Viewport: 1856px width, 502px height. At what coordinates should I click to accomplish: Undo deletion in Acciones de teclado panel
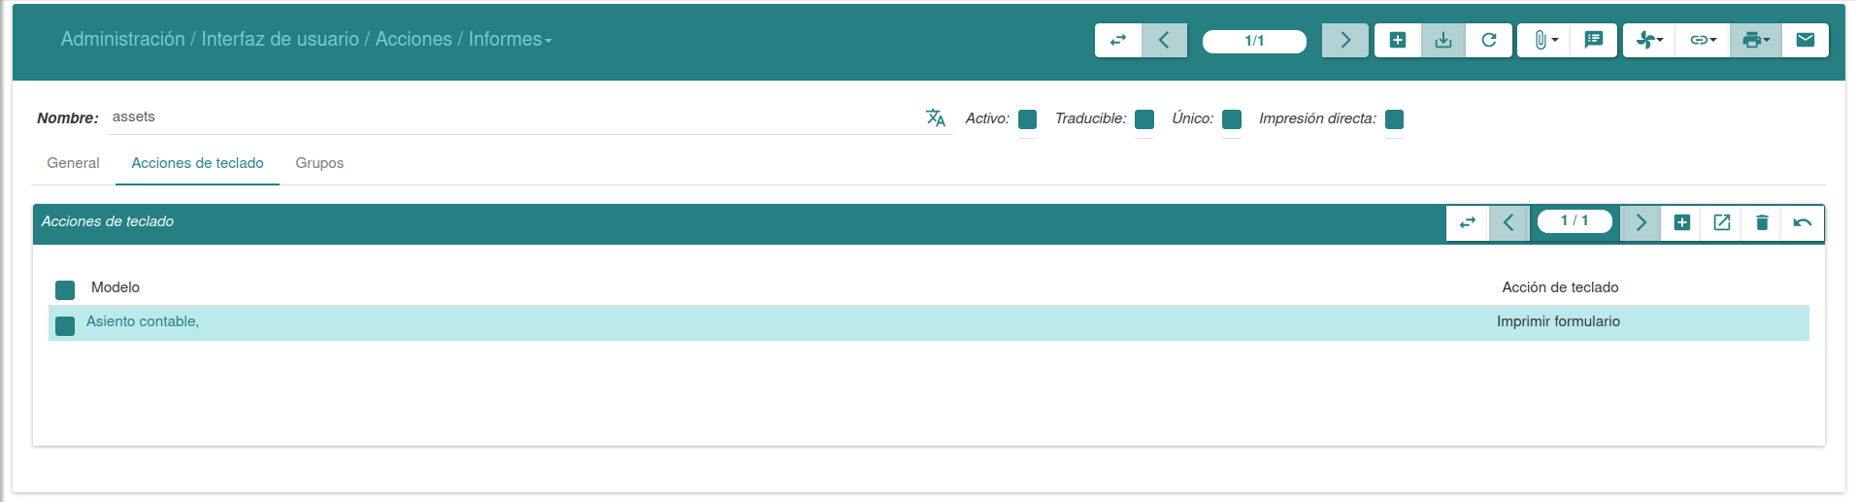click(1803, 222)
